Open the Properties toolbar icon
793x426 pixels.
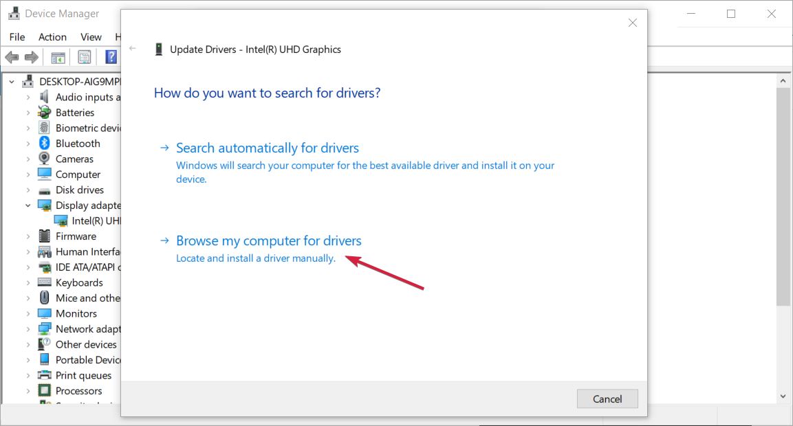point(85,57)
